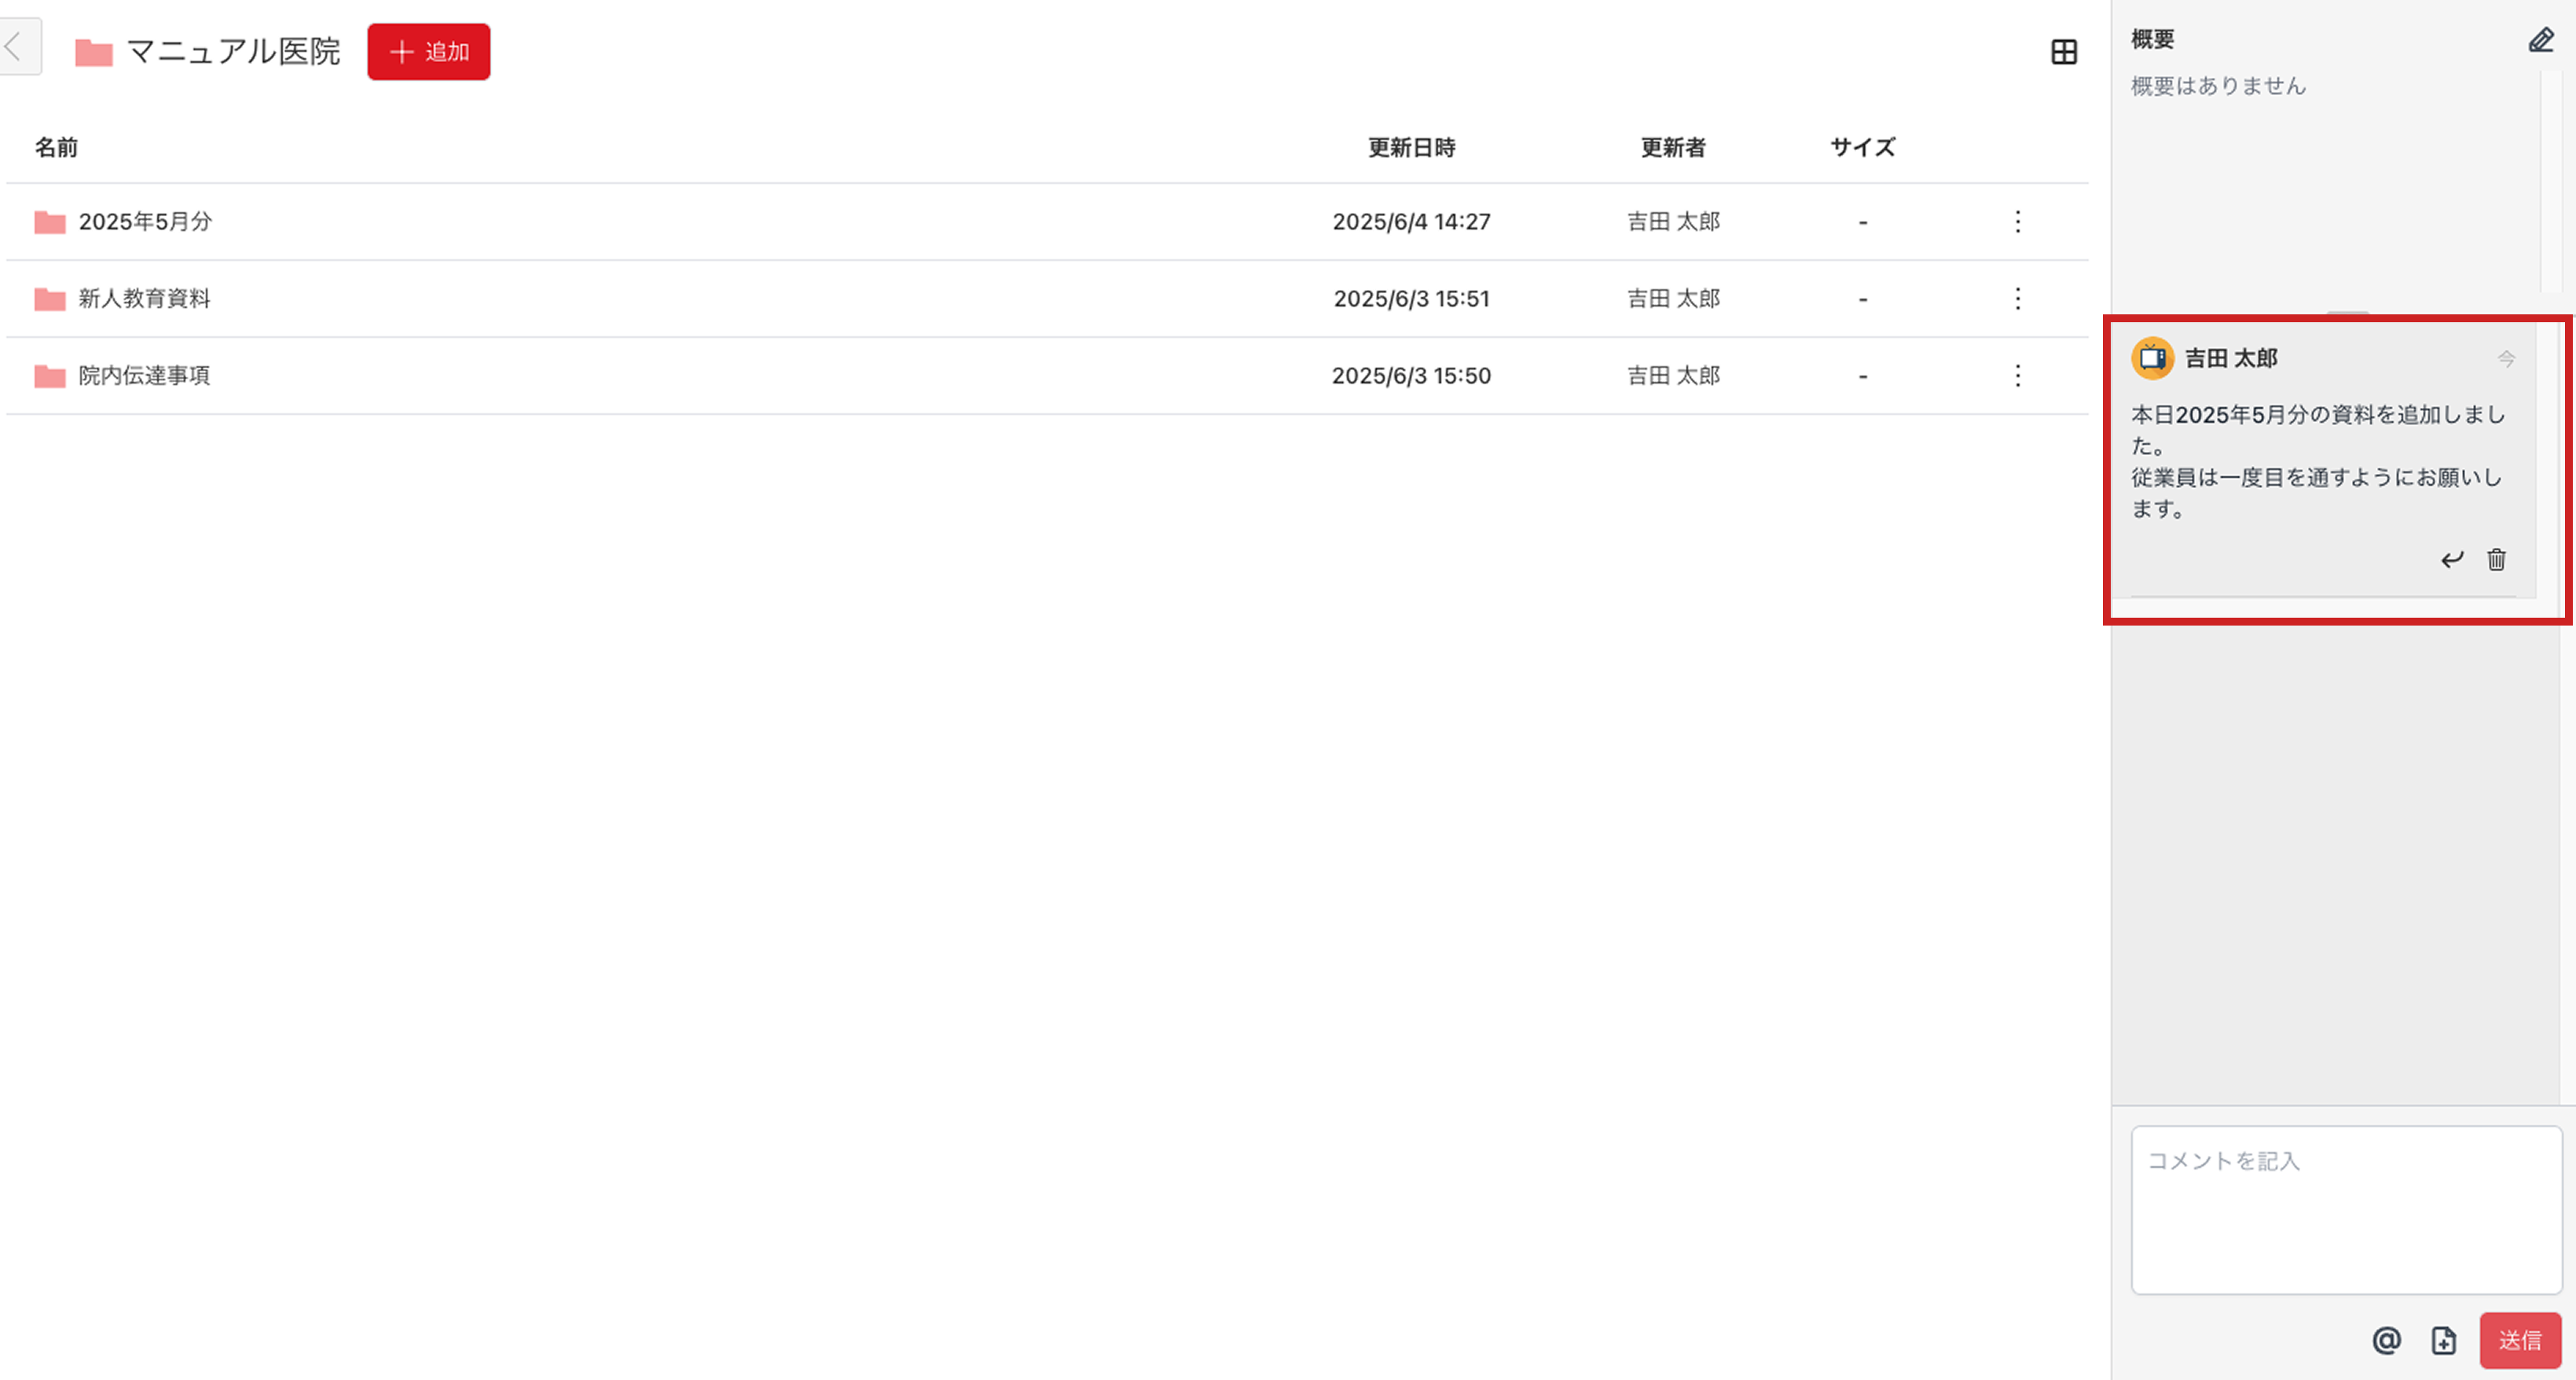Open the 院内伝達事項 folder
The image size is (2576, 1380).
click(x=144, y=375)
